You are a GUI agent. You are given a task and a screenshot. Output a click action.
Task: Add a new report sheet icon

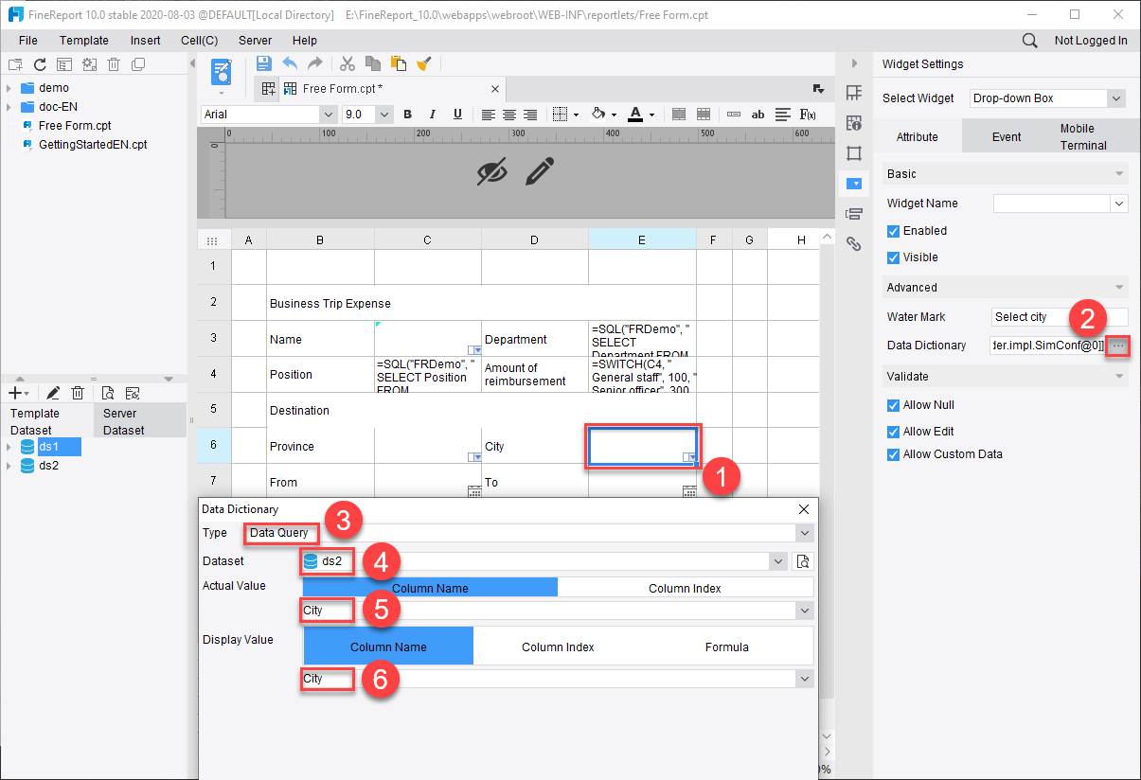(269, 89)
